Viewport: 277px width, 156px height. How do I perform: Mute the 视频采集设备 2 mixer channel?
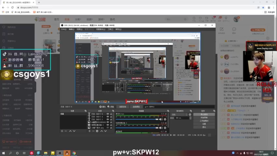pyautogui.click(x=161, y=128)
